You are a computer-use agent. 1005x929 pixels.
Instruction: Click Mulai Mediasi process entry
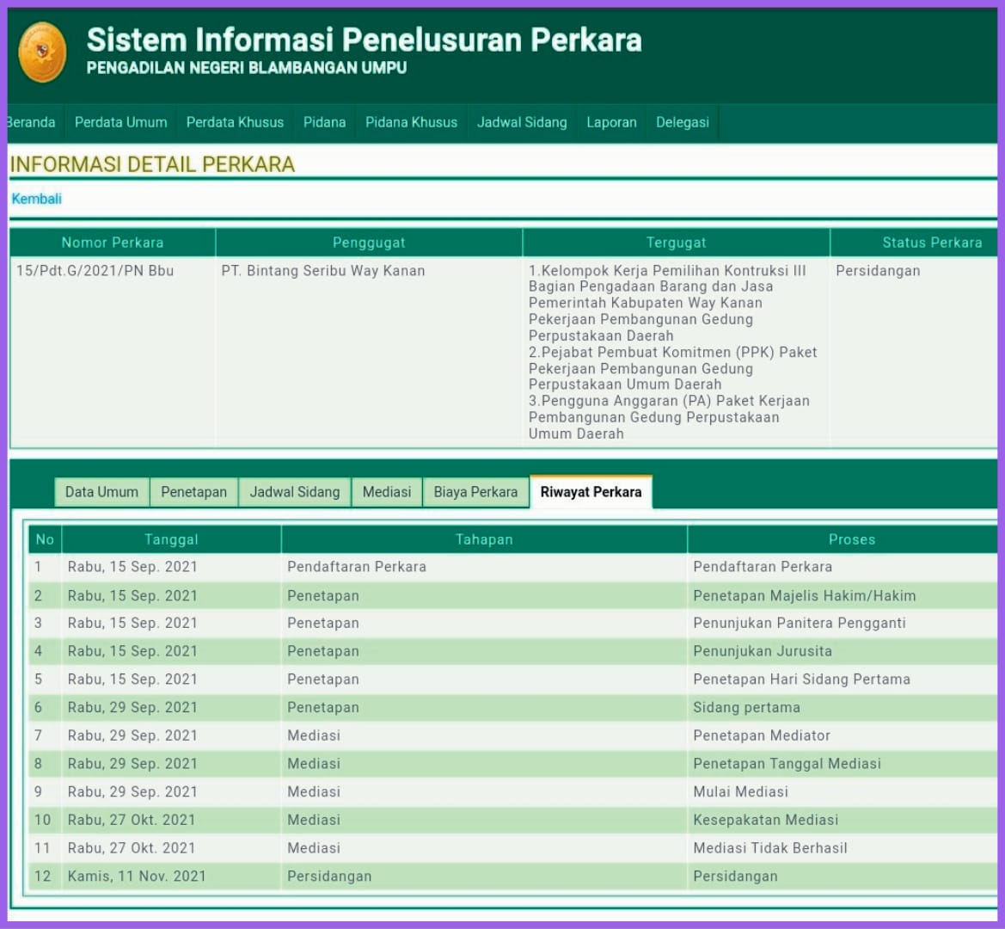[x=740, y=791]
